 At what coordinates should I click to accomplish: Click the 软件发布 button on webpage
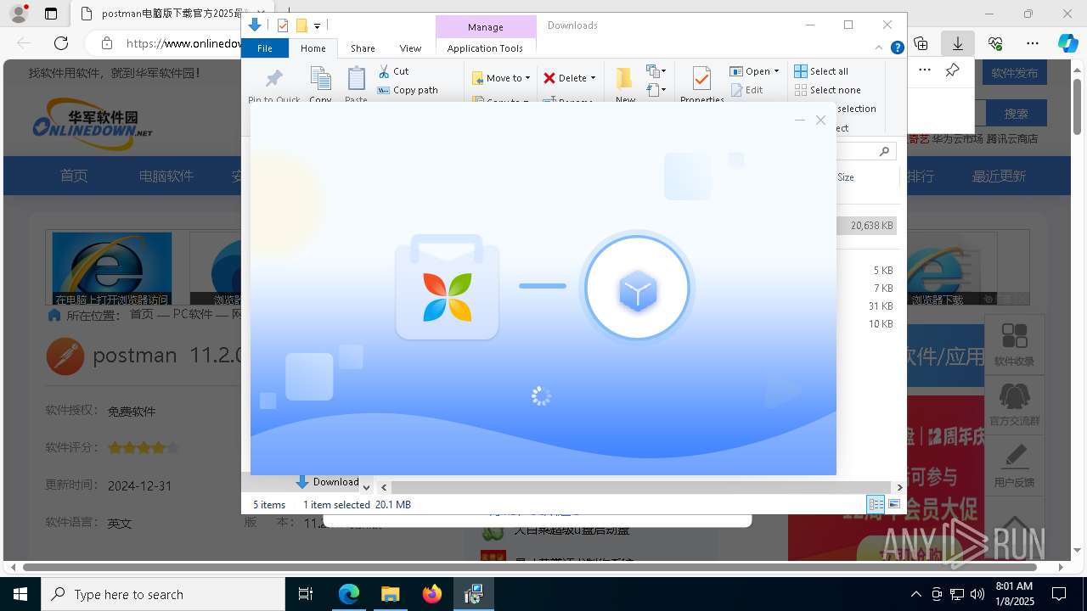pyautogui.click(x=1015, y=73)
